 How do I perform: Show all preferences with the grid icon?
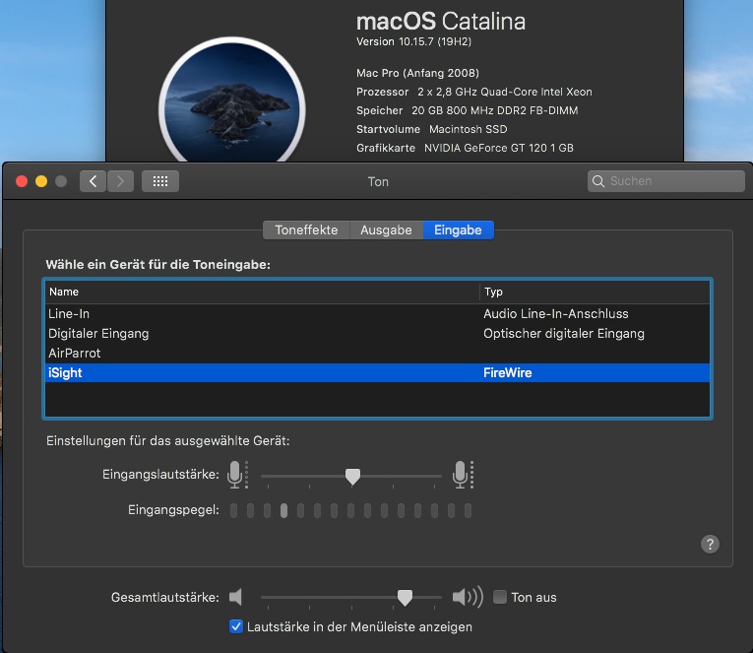160,181
